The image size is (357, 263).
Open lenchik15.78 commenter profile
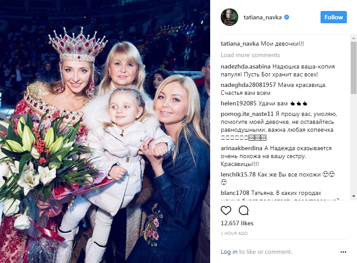tap(238, 175)
